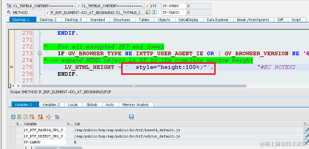Click the second CL_THTMLB_CONTENT include field
This screenshot has height=149, width=309.
[x=113, y=6]
